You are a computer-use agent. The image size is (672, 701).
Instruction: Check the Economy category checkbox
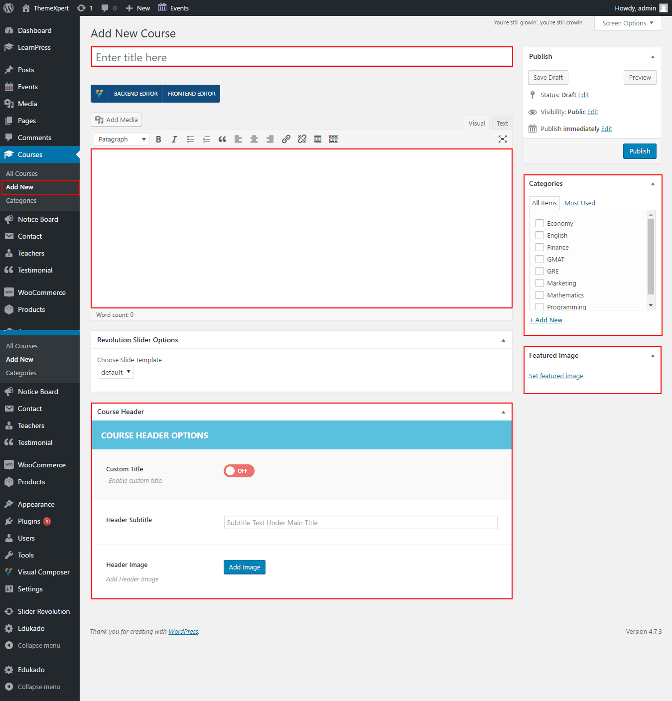[x=539, y=223]
